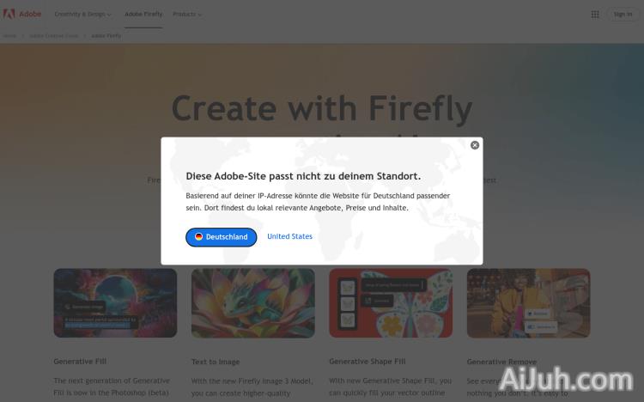The image size is (644, 402).
Task: Open the Generative Remove thumbnail
Action: click(529, 303)
